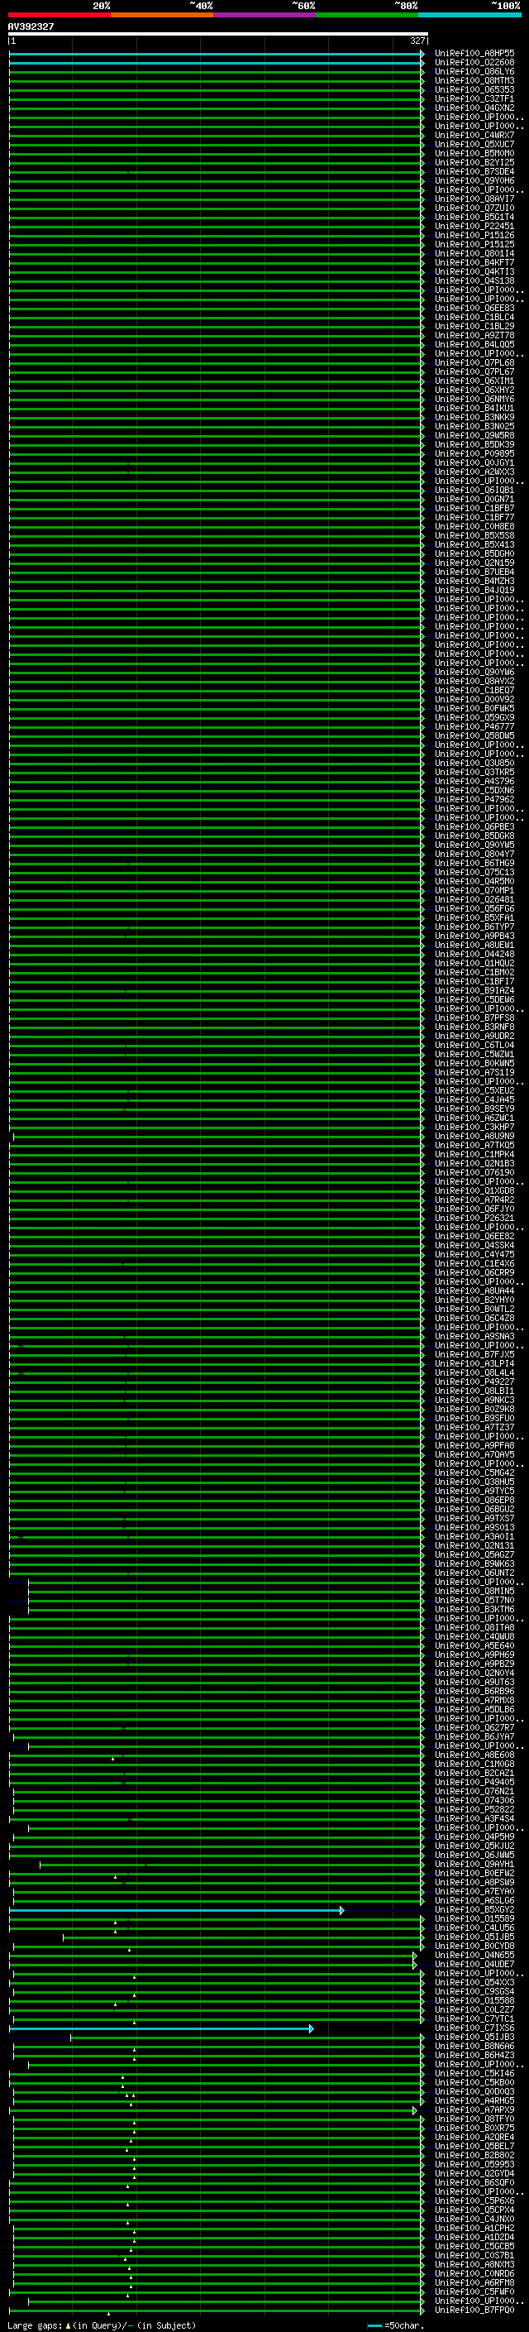The image size is (529, 2332).
Task: Select hit label UniRef100_Q54XX3
Action: tap(474, 1981)
